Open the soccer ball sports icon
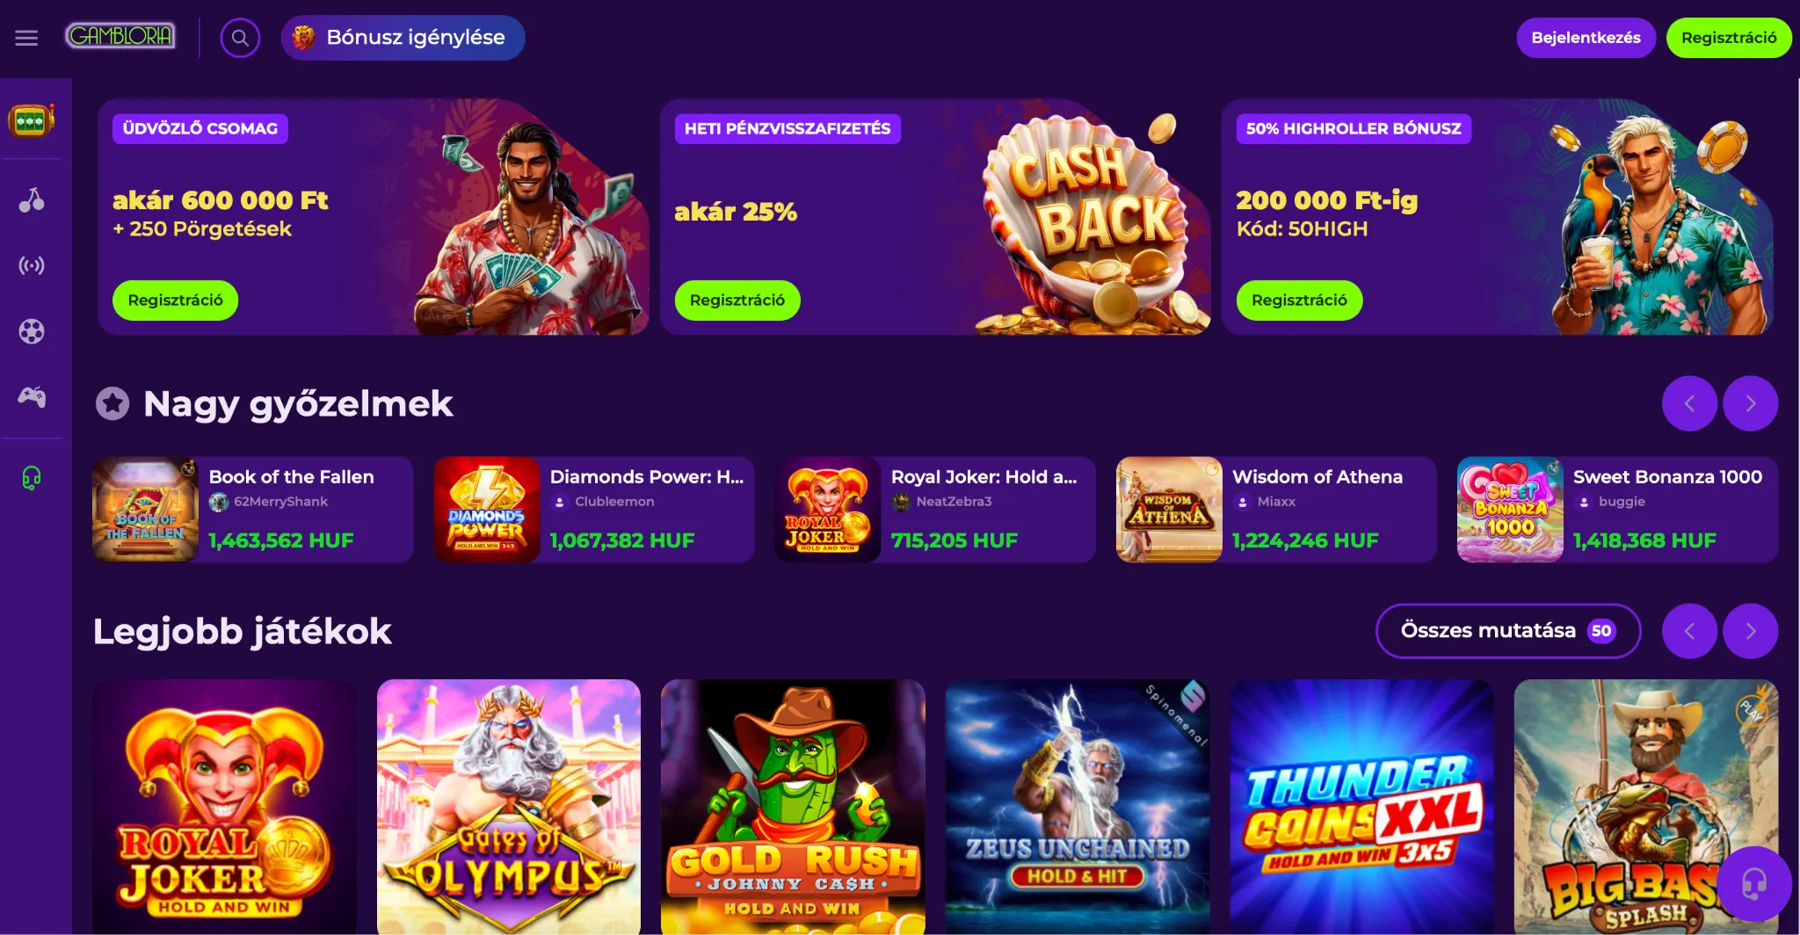The width and height of the screenshot is (1800, 935). (x=32, y=331)
